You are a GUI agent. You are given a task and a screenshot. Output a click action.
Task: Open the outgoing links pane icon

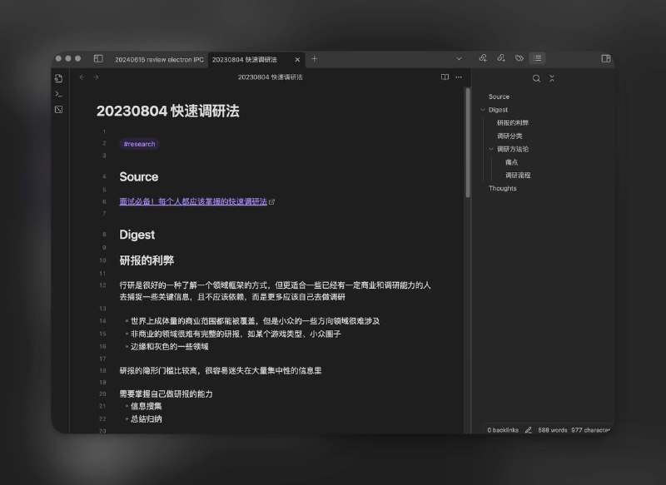pyautogui.click(x=501, y=59)
